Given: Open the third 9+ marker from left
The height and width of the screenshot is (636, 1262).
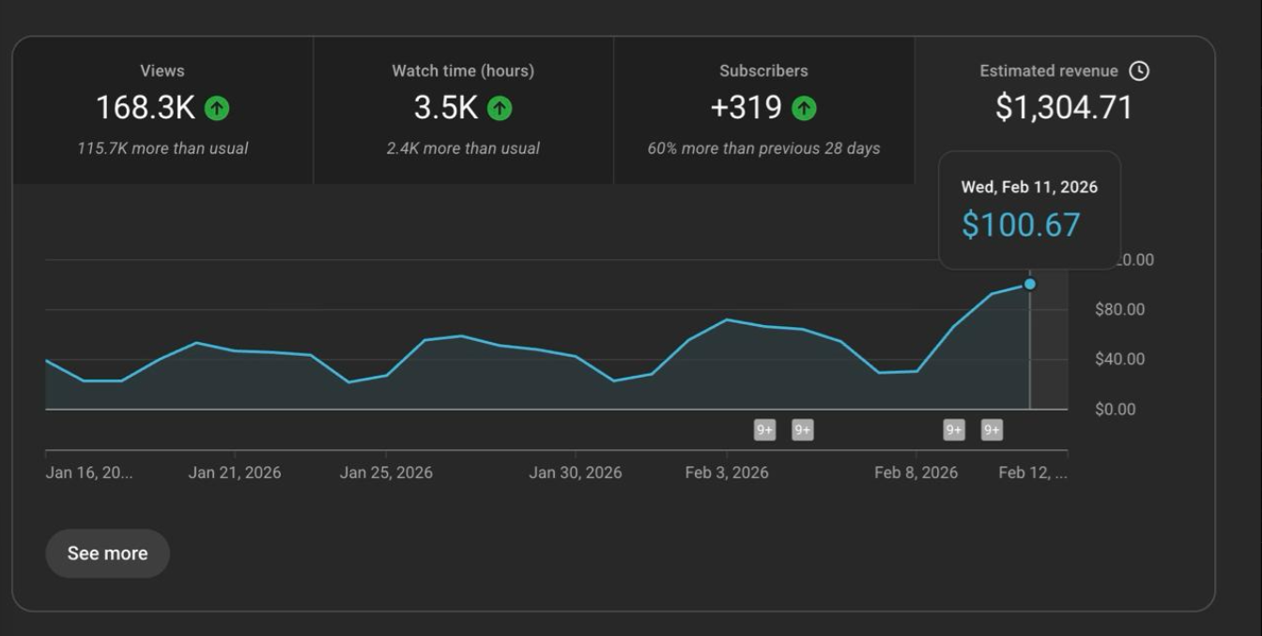Looking at the screenshot, I should point(954,430).
